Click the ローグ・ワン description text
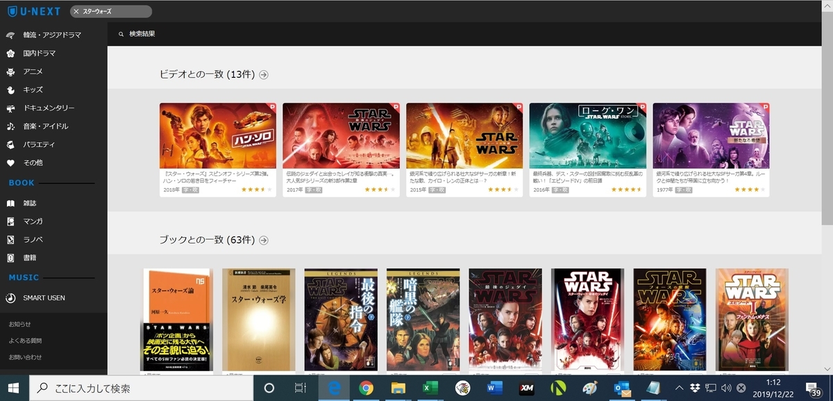This screenshot has width=833, height=401. (587, 176)
